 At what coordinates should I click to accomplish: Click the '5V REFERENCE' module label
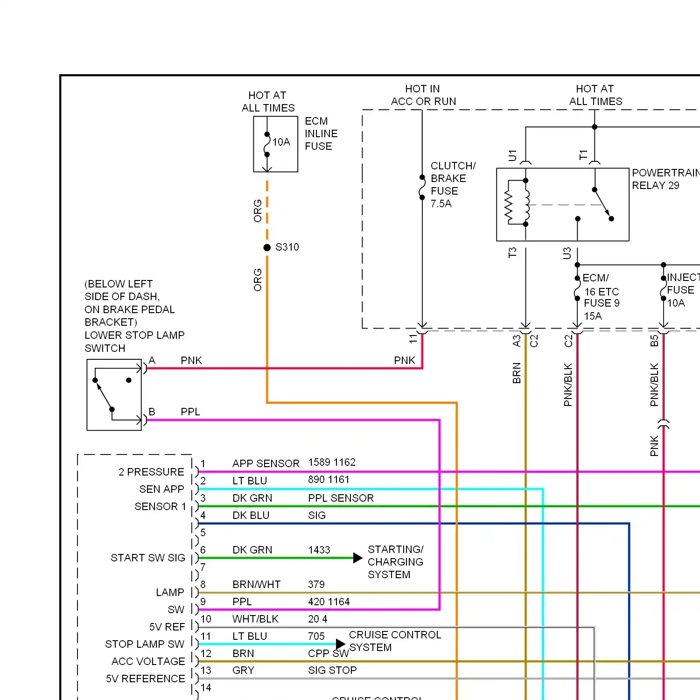click(146, 679)
